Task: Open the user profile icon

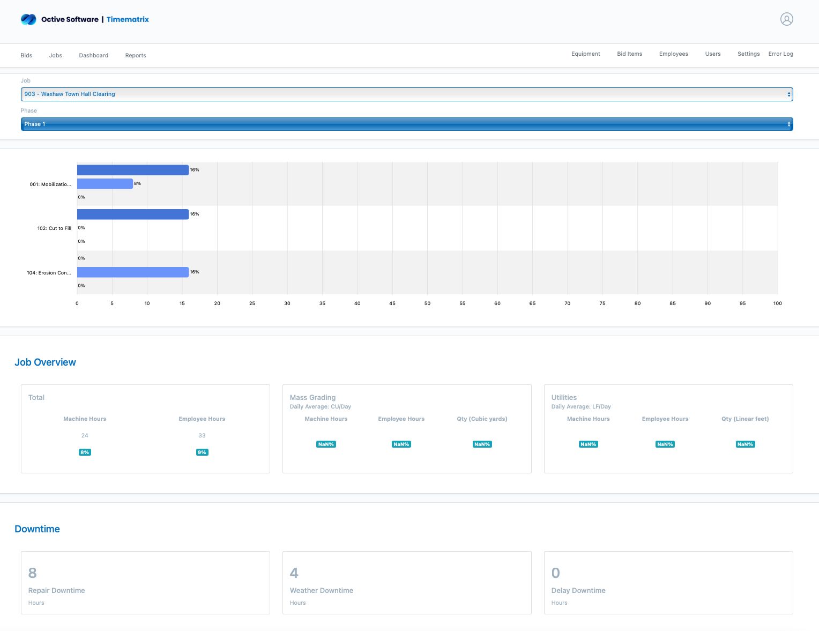Action: [786, 19]
